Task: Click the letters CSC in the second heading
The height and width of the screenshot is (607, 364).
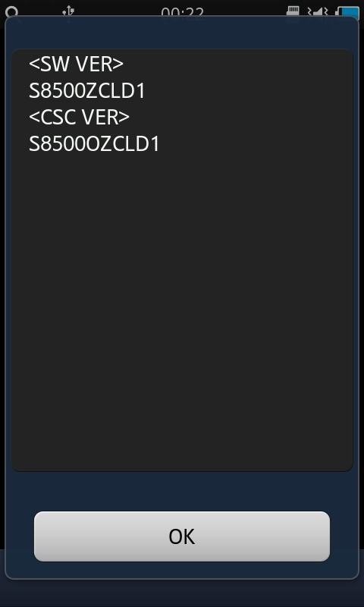Action: (57, 118)
